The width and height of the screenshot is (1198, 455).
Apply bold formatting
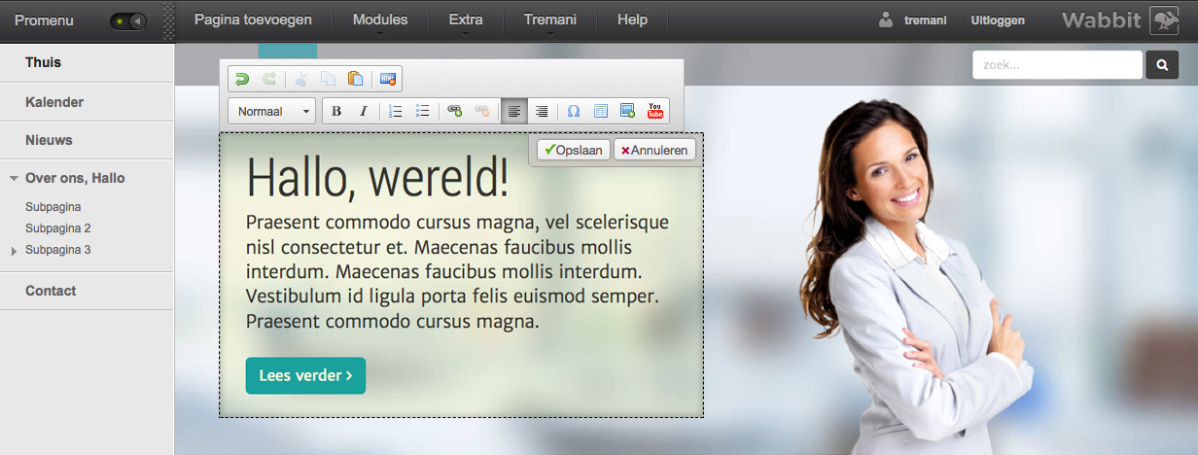point(336,111)
